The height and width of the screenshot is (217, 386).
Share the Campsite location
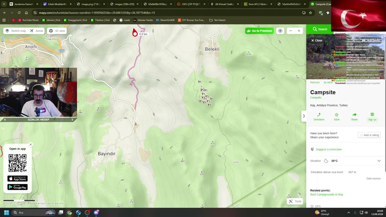(354, 117)
